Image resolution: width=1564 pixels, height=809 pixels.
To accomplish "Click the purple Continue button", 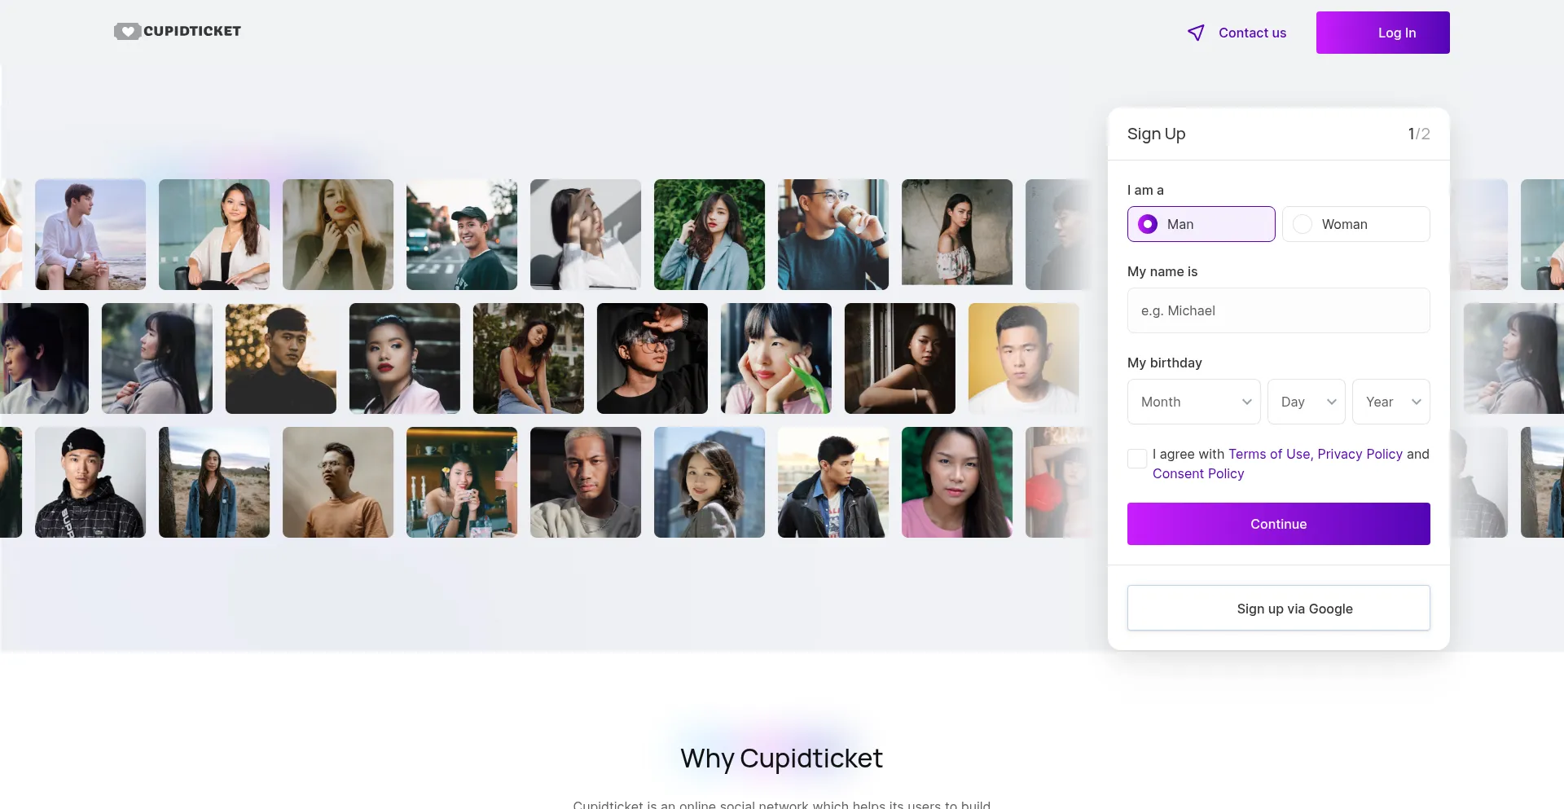I will coord(1278,524).
